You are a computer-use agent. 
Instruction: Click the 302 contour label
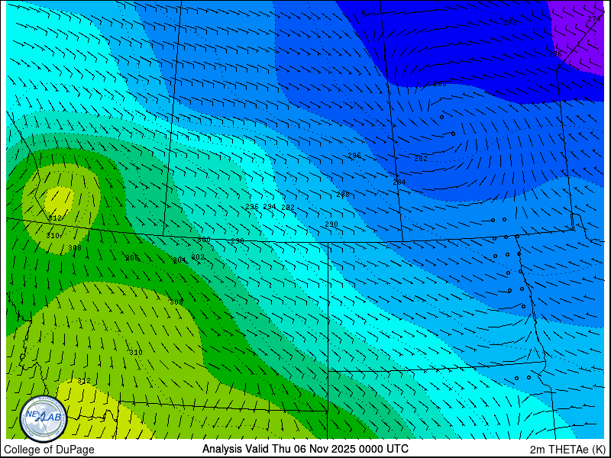198,257
